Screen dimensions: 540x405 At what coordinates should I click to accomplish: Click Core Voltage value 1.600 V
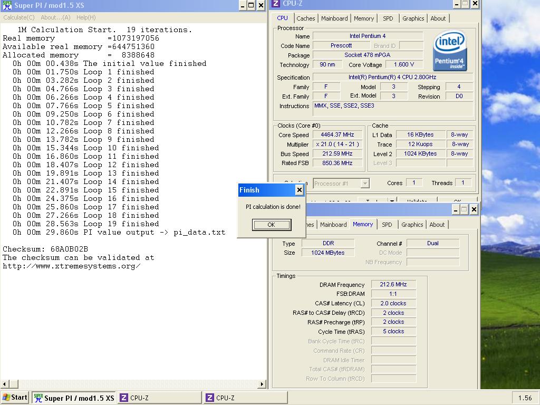coord(404,64)
